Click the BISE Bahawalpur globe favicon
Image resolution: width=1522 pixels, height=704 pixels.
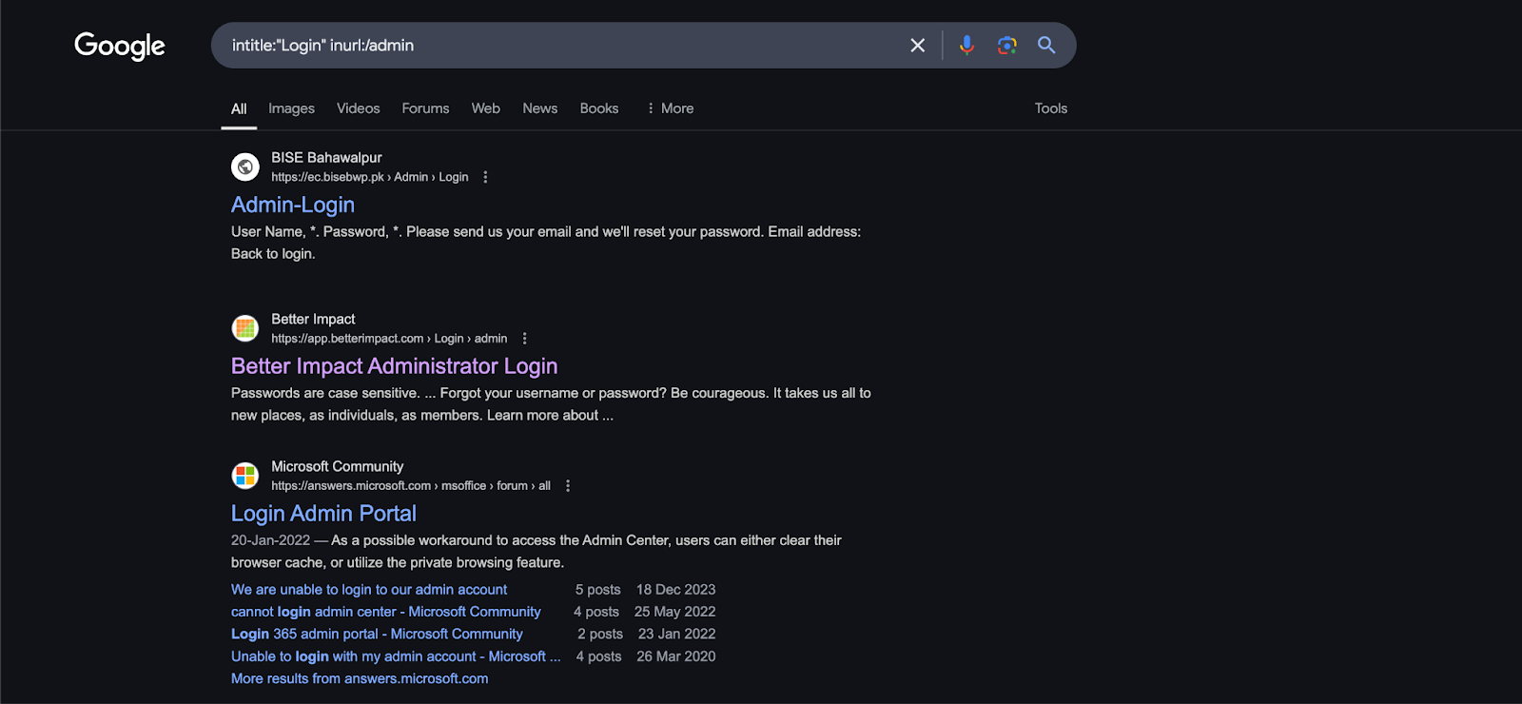[x=245, y=166]
